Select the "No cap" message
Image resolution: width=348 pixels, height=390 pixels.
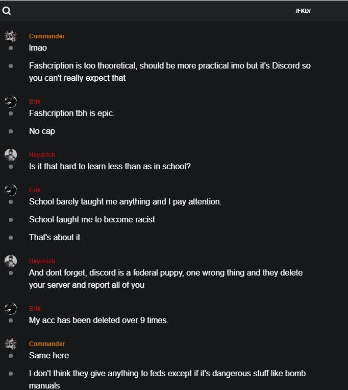(42, 131)
